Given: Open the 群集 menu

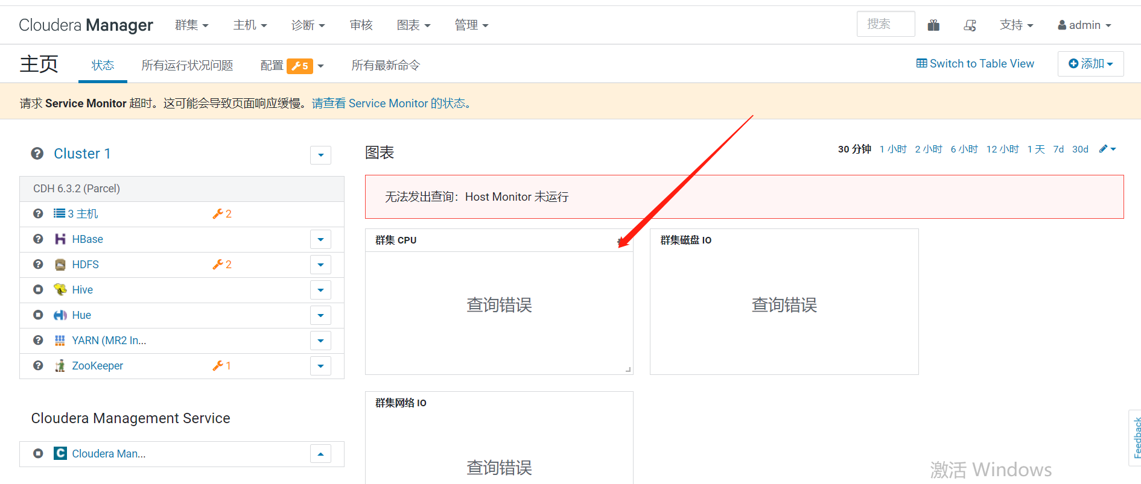Looking at the screenshot, I should (192, 25).
